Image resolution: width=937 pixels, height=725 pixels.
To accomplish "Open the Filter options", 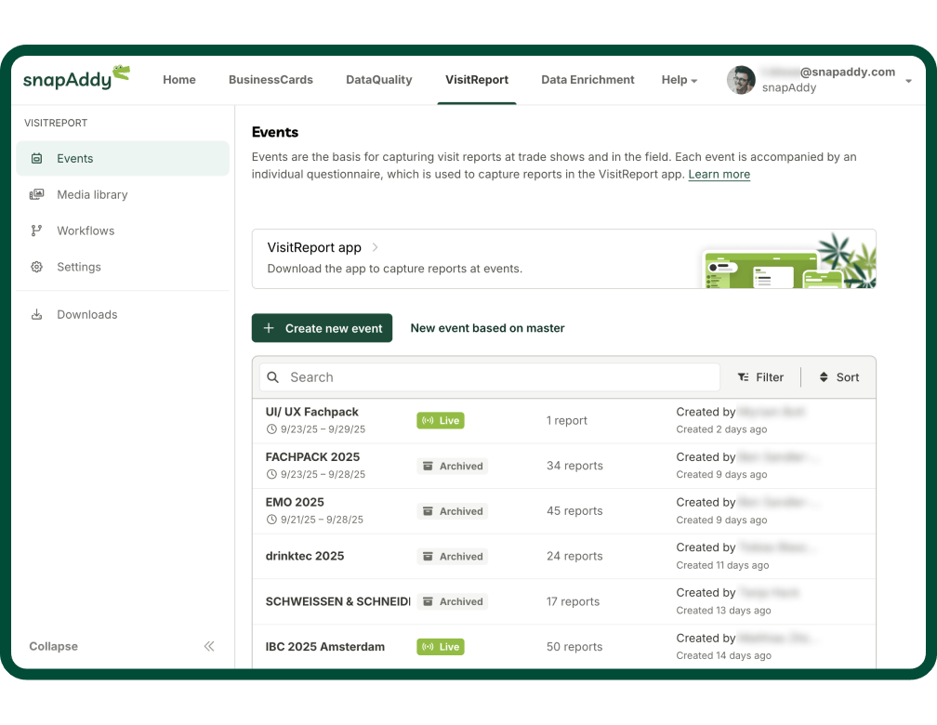I will pyautogui.click(x=760, y=377).
